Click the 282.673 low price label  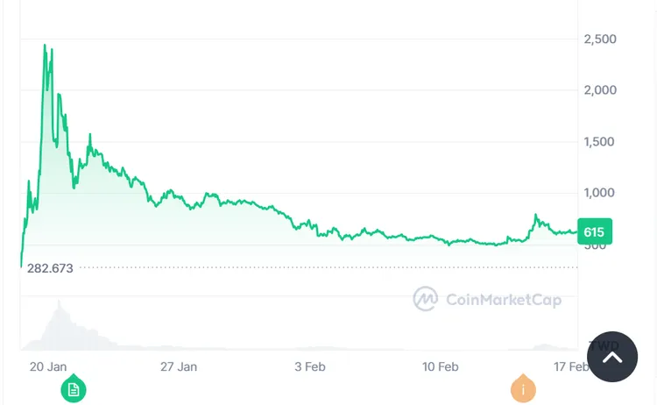tap(50, 267)
